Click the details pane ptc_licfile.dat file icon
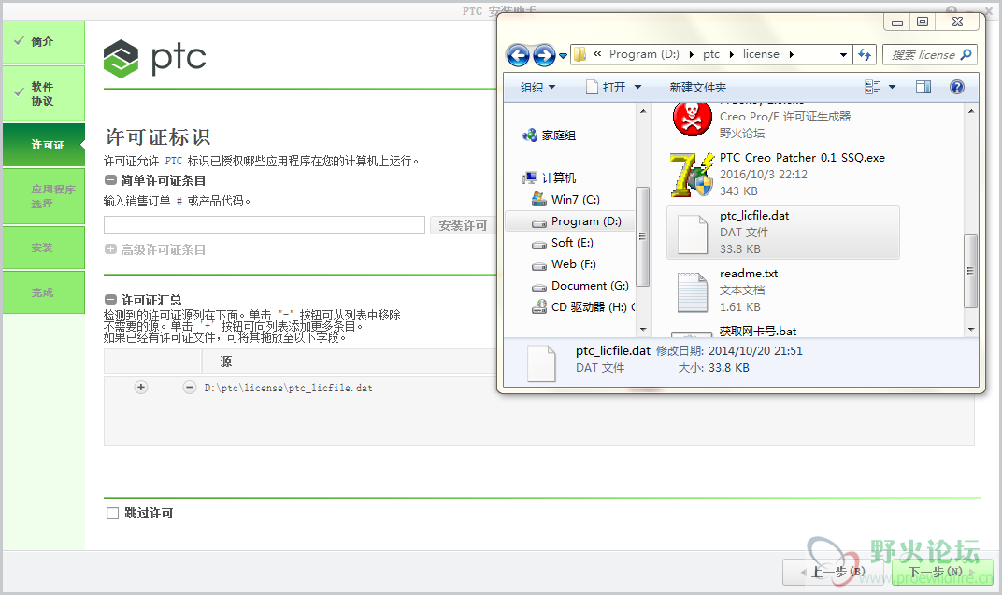The image size is (1002, 595). pyautogui.click(x=541, y=364)
